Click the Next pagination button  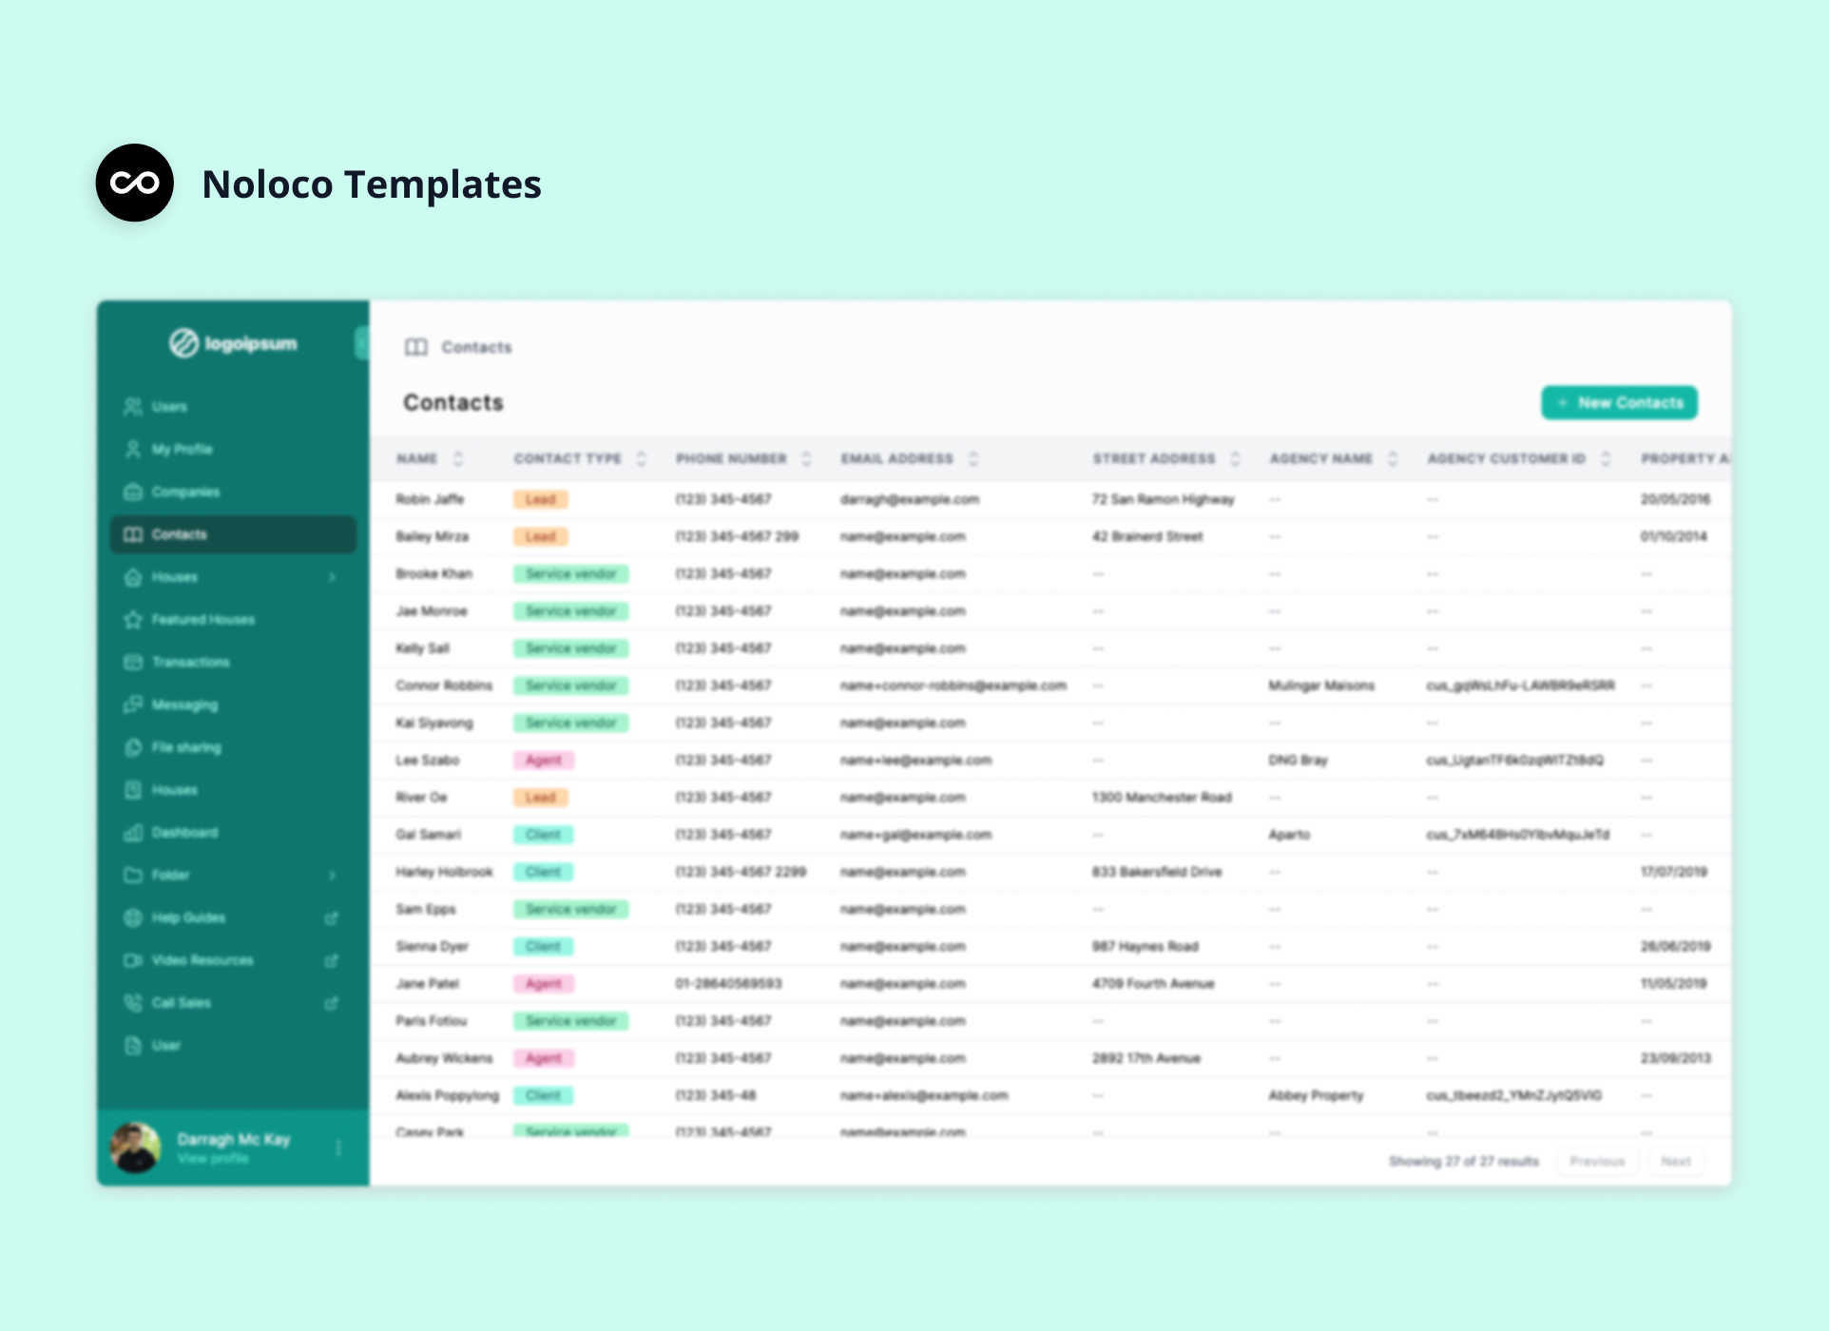pyautogui.click(x=1676, y=1161)
